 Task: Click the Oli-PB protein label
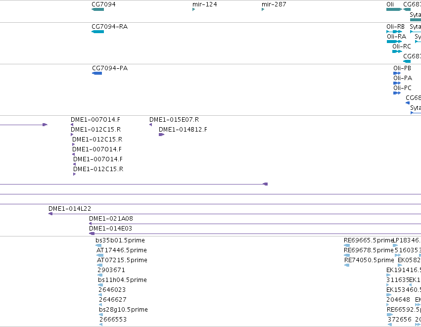(402, 68)
